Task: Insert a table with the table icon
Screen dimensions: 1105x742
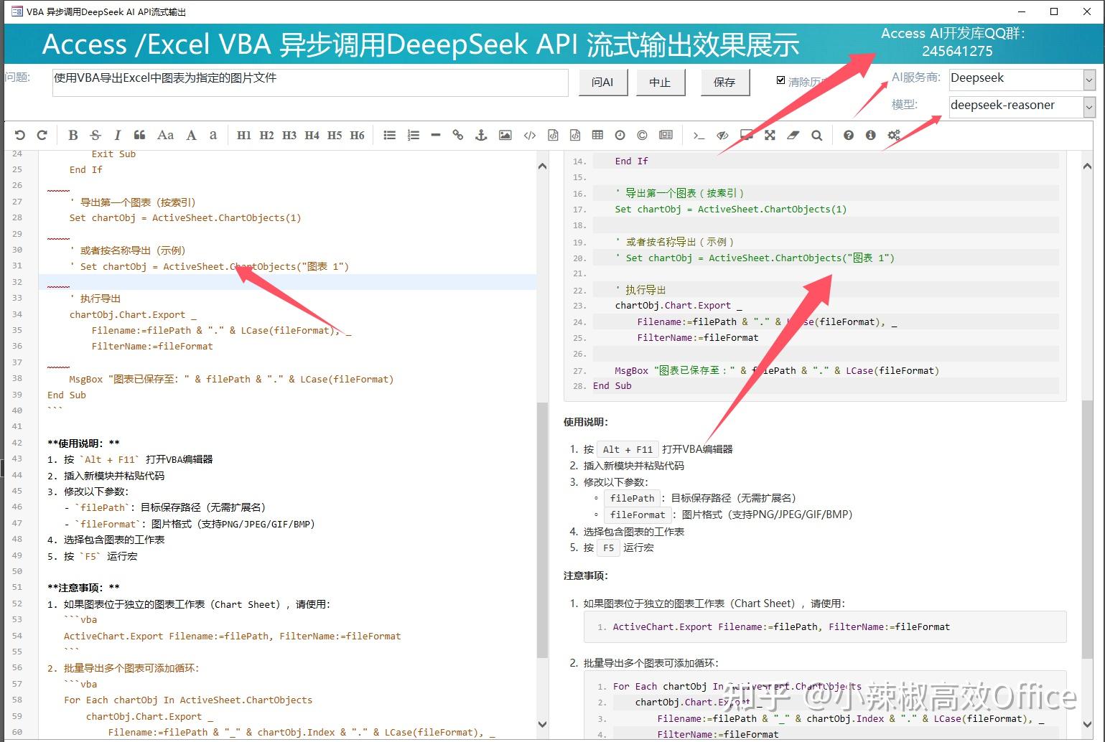Action: 597,135
